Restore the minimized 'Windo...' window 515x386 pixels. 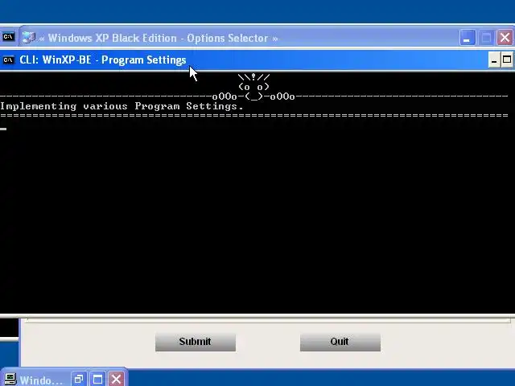79,380
